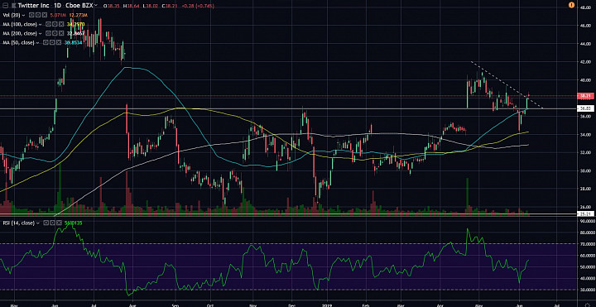Click the RSI (14, close) indicator name
596x307 pixels.
18,223
